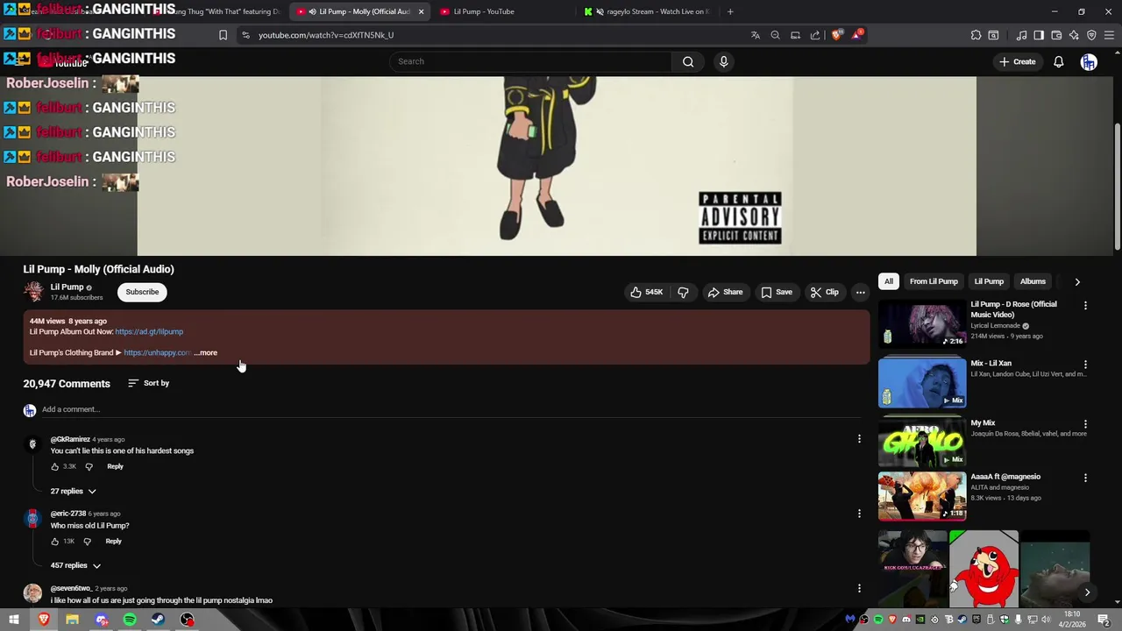The width and height of the screenshot is (1122, 631).
Task: Open Brave VPN shield icon in toolbar
Action: [1091, 35]
